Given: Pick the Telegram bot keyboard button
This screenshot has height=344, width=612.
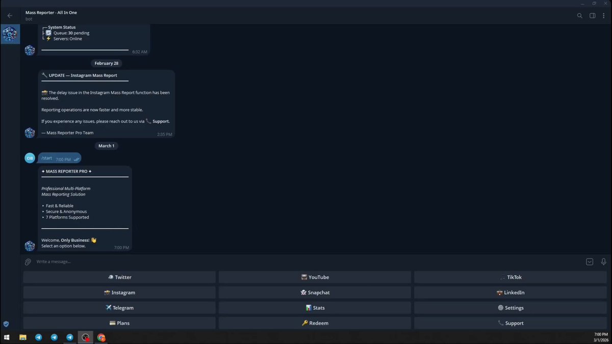Looking at the screenshot, I should tap(119, 308).
